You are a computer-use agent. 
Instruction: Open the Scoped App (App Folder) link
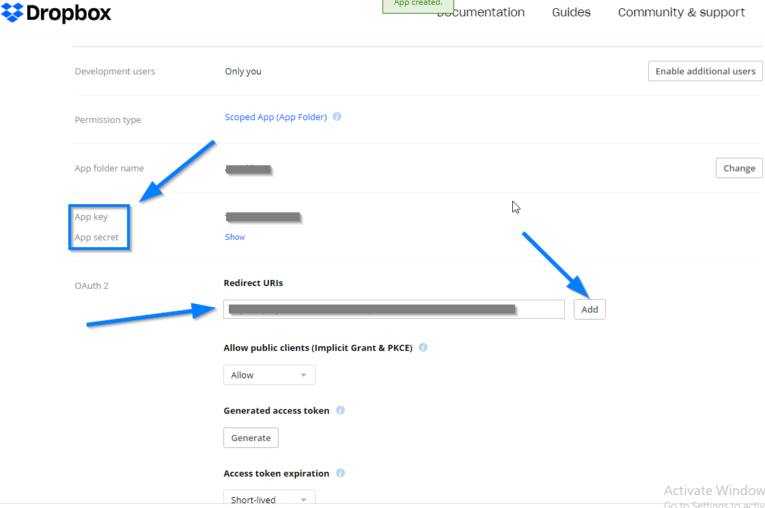pyautogui.click(x=275, y=117)
